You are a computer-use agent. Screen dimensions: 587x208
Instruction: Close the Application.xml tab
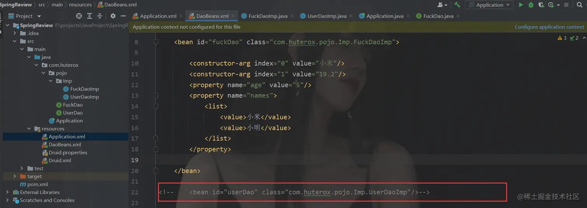tap(181, 16)
